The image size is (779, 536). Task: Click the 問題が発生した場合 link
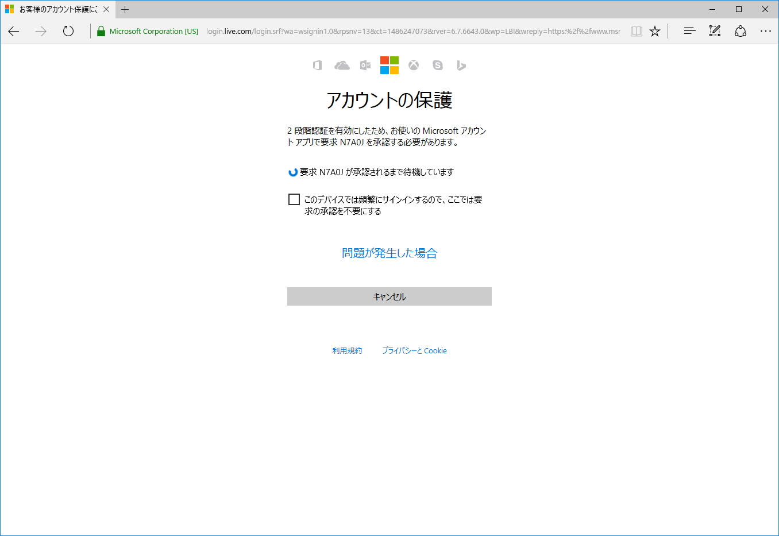tap(389, 253)
